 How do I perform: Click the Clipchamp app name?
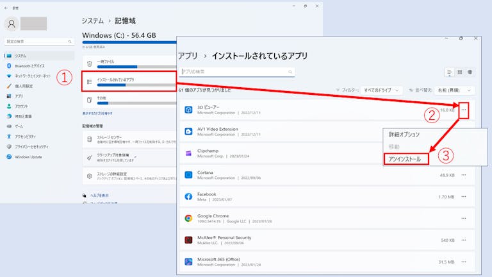pos(208,151)
